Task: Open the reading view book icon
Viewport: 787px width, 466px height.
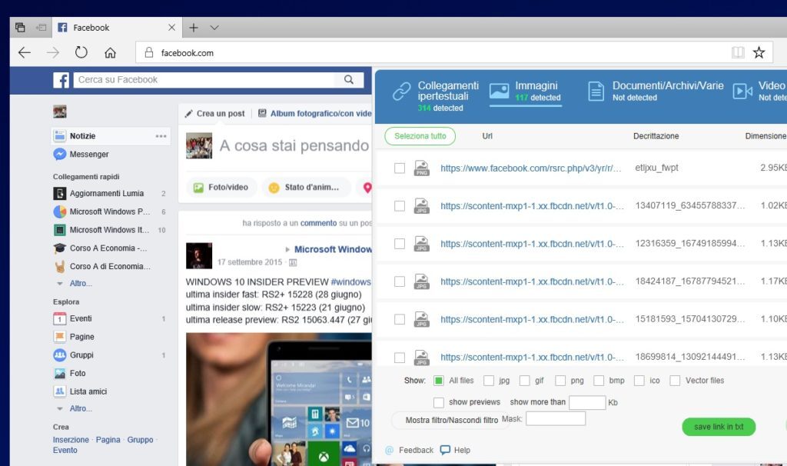Action: click(x=737, y=52)
